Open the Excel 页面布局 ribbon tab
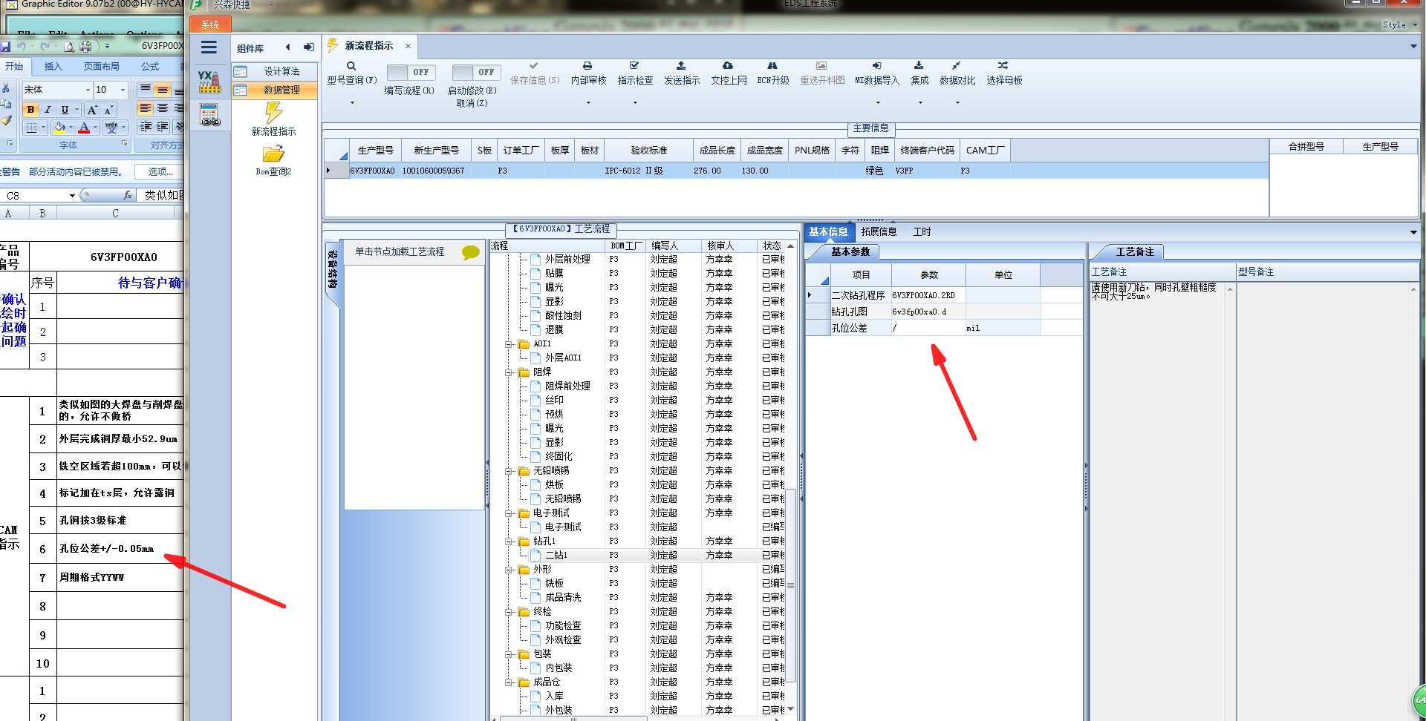The image size is (1426, 721). pos(101,66)
